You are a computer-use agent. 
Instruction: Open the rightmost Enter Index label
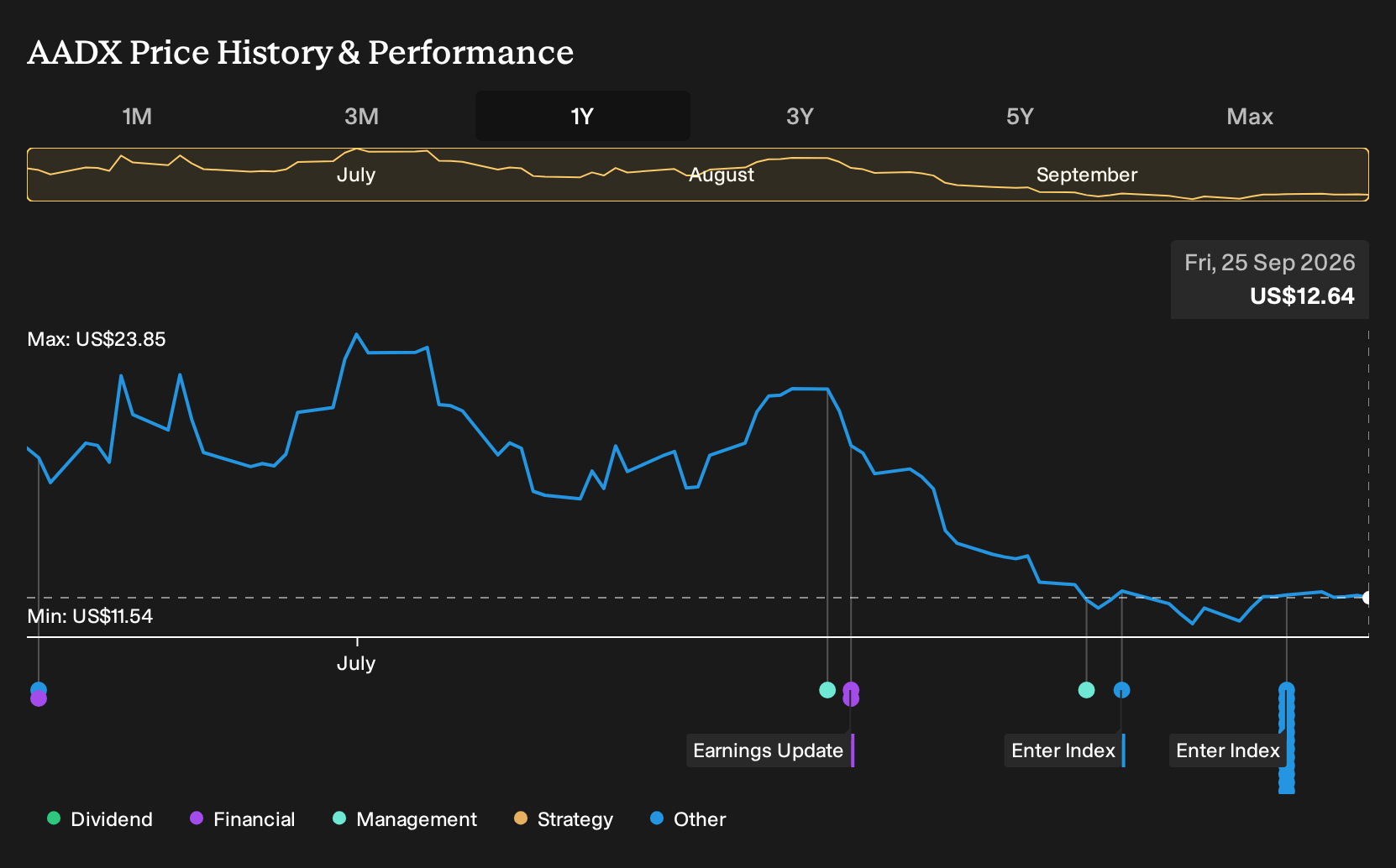[x=1228, y=750]
